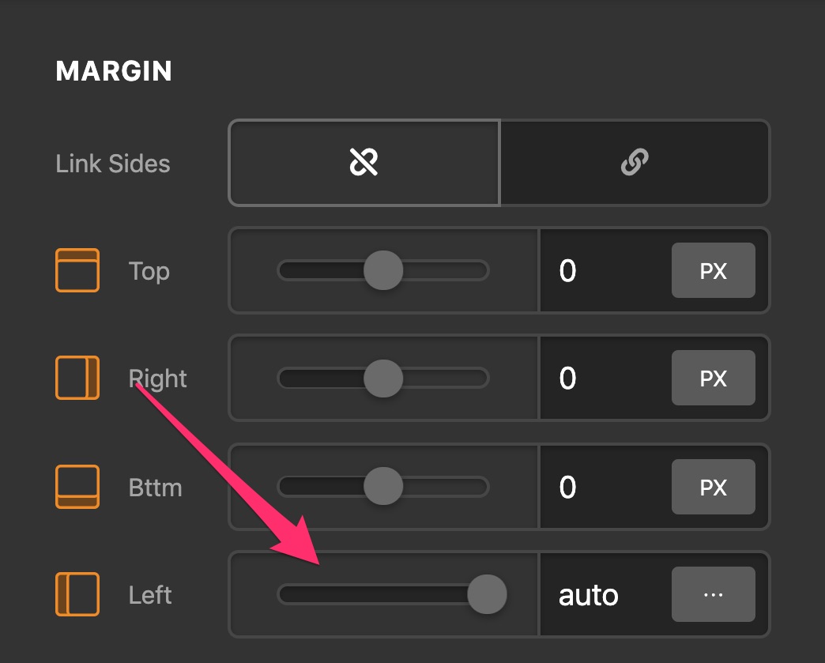Open the Right margin PX unit selector
Viewport: 825px width, 663px height.
coord(713,378)
